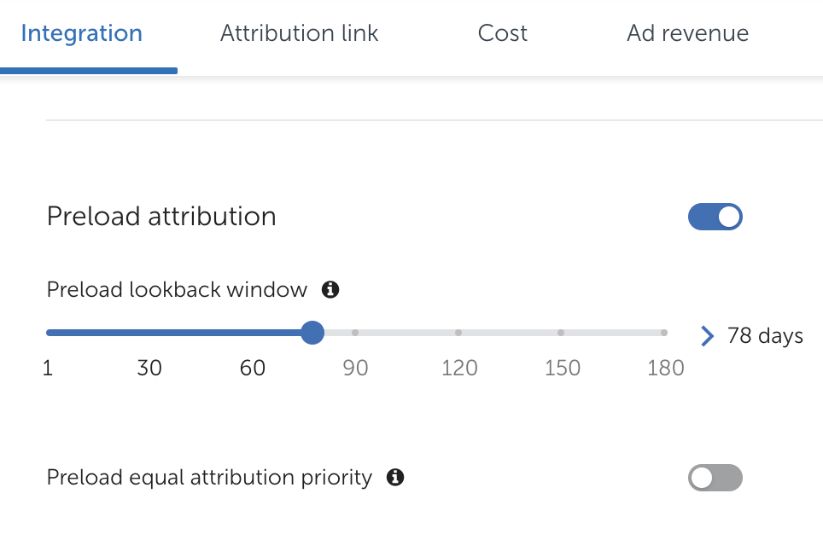
Task: Click info icon beside Preload lookback window
Action: [x=330, y=290]
